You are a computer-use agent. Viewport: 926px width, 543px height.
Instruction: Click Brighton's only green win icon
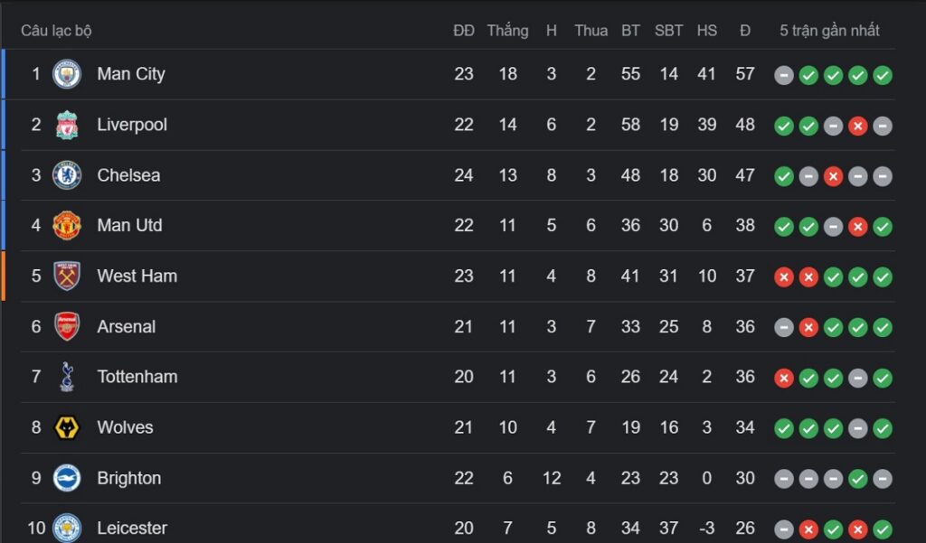pyautogui.click(x=857, y=479)
